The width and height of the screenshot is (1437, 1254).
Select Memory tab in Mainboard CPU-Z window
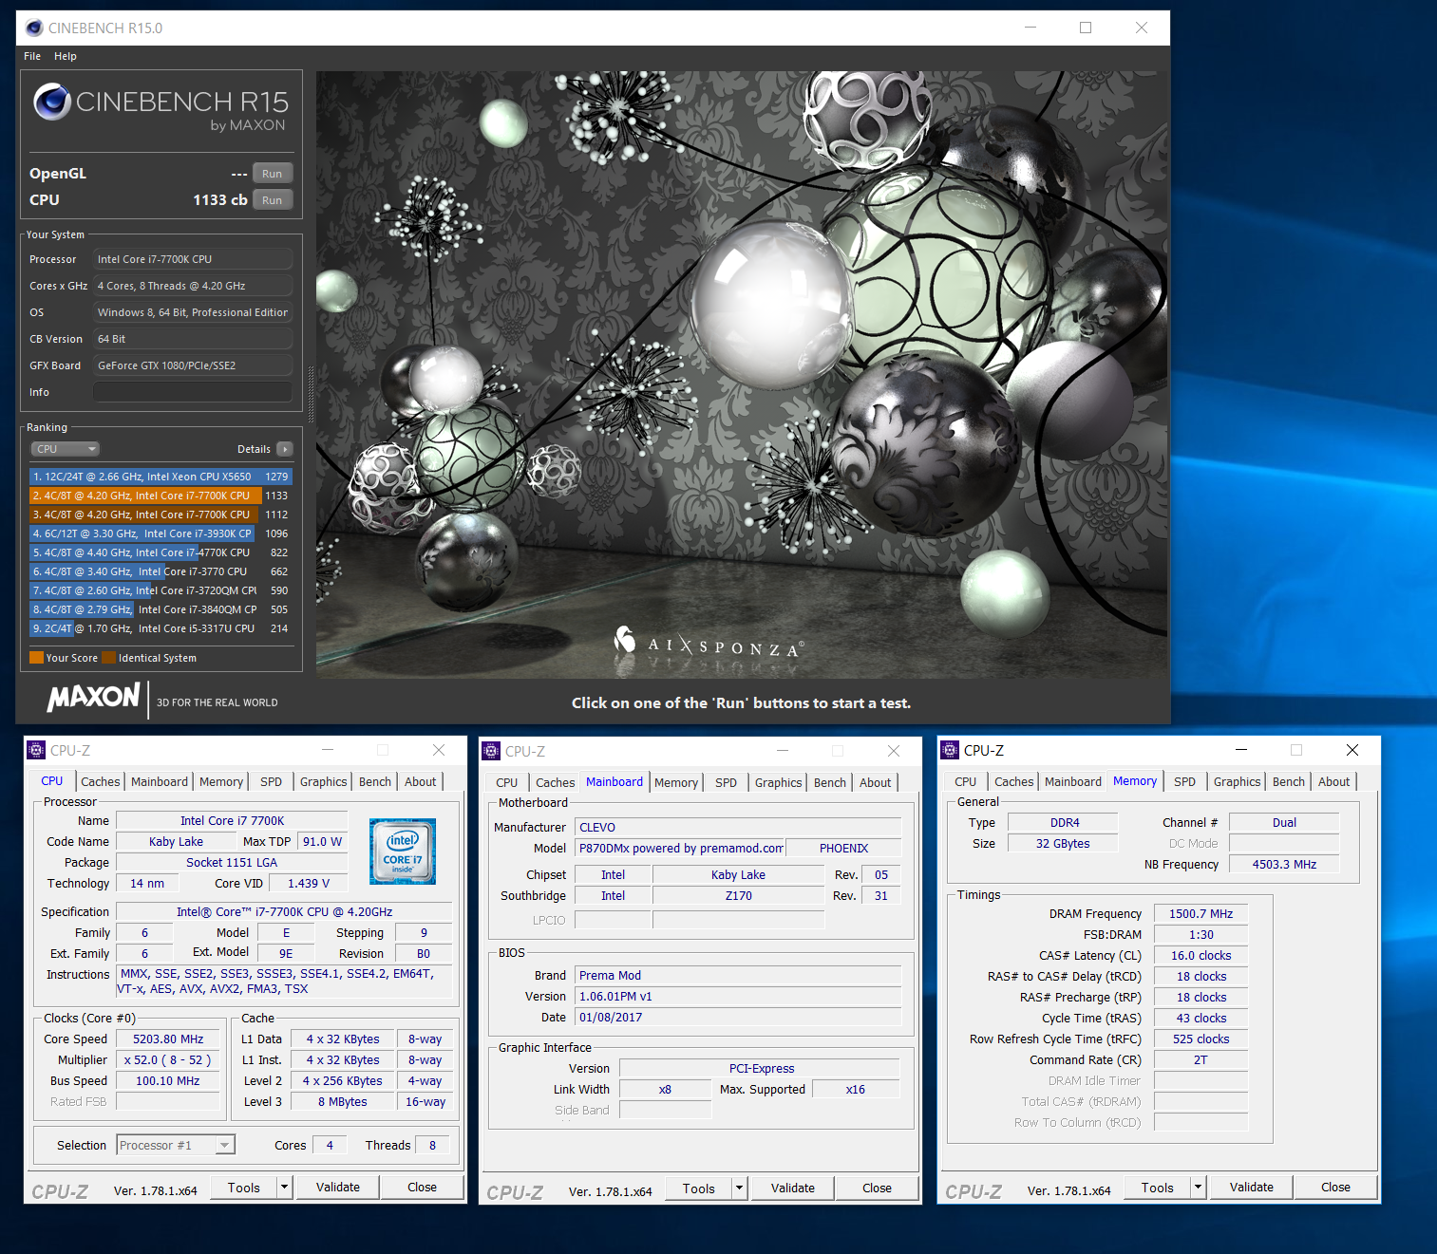pyautogui.click(x=676, y=782)
